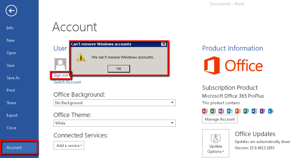This screenshot has width=290, height=158.
Task: Open the Info page
Action: click(10, 28)
